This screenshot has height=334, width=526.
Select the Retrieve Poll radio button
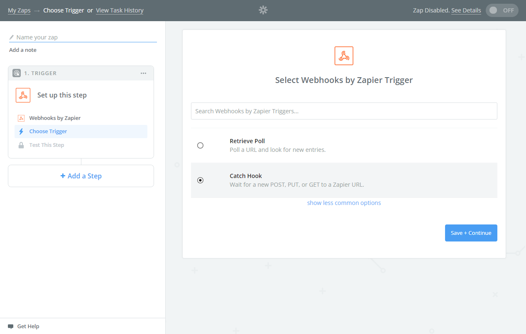pyautogui.click(x=201, y=145)
